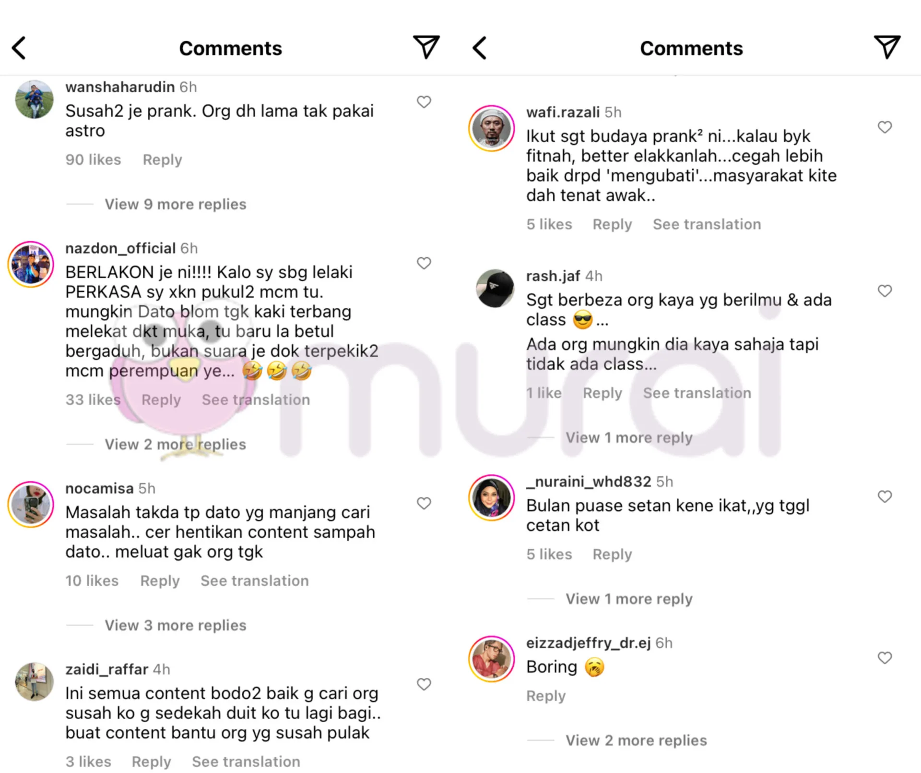921x773 pixels.
Task: Open zaidi_raffar username link
Action: point(106,669)
